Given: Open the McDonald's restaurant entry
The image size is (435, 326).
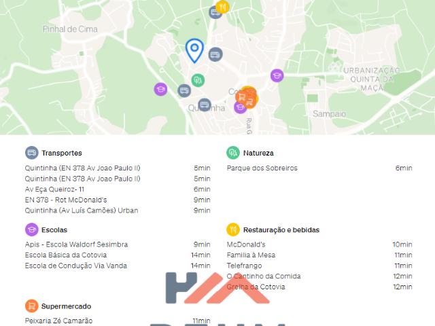Looking at the screenshot, I should point(319,244).
